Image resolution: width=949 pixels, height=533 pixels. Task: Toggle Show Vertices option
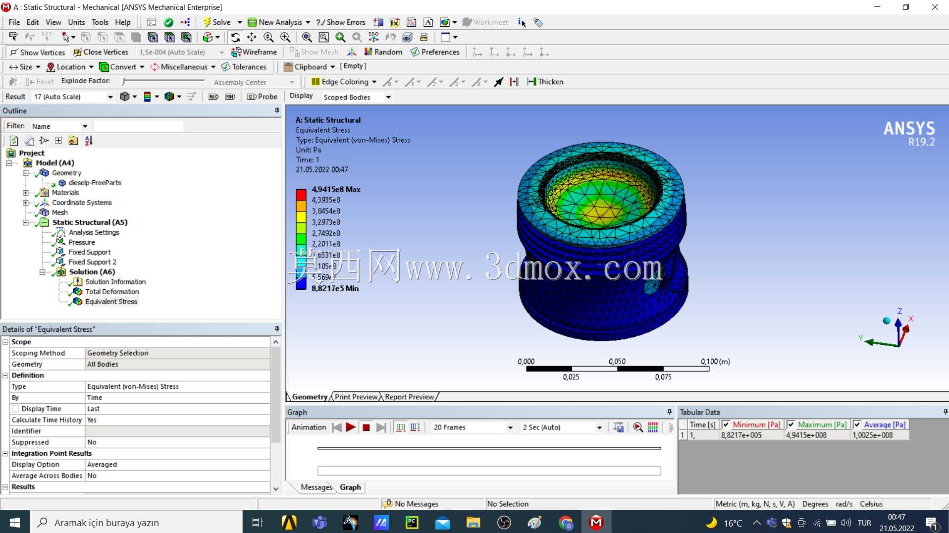37,52
